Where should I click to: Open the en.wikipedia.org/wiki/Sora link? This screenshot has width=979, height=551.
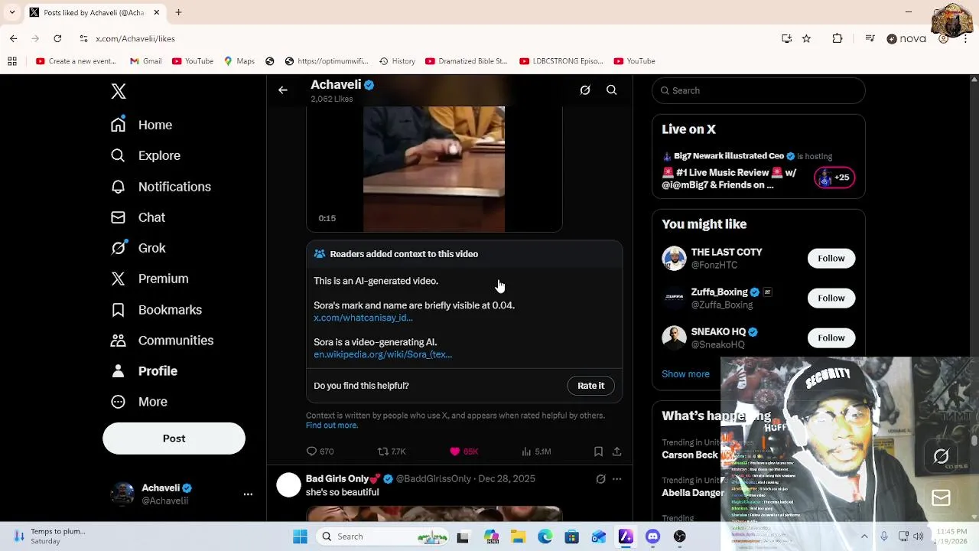[382, 354]
